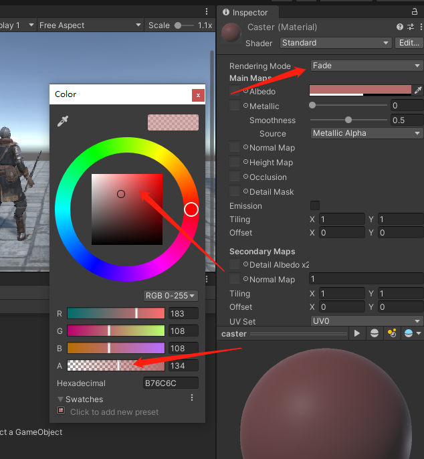
Task: Click the Occlusion texture slot
Action: [234, 176]
